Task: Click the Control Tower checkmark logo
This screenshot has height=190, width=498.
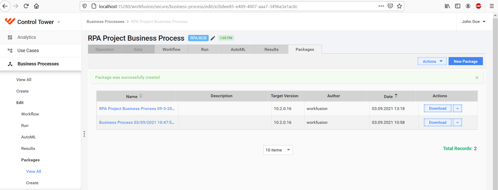Action: coord(10,21)
